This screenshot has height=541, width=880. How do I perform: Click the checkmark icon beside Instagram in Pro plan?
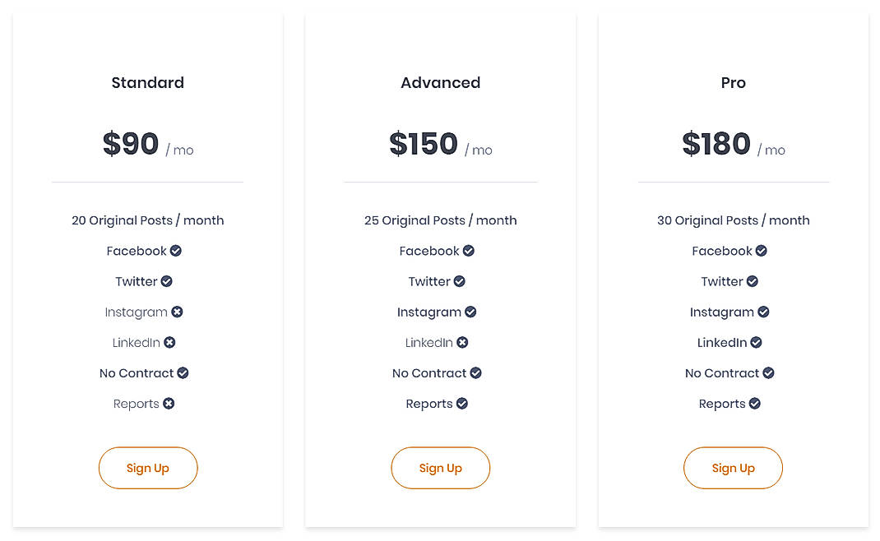point(765,312)
